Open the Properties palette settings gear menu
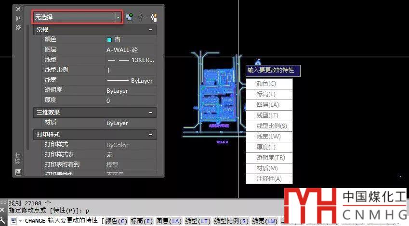 pos(18,27)
